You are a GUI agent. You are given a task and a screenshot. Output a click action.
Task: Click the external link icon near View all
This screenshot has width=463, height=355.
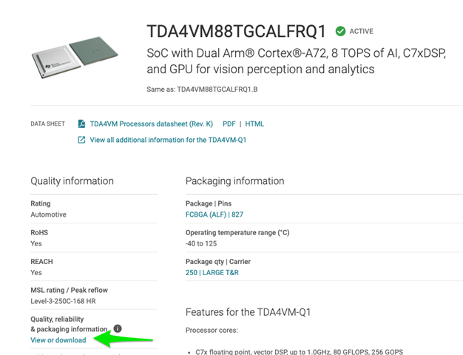click(81, 140)
